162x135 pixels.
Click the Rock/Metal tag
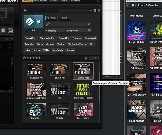pyautogui.click(x=57, y=50)
